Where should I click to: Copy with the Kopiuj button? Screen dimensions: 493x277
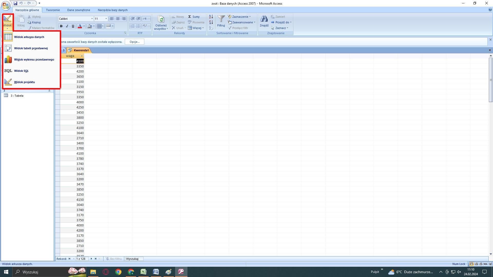tap(34, 22)
